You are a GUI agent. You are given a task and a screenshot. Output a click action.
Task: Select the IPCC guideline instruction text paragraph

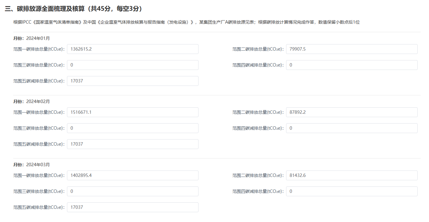[x=186, y=22]
